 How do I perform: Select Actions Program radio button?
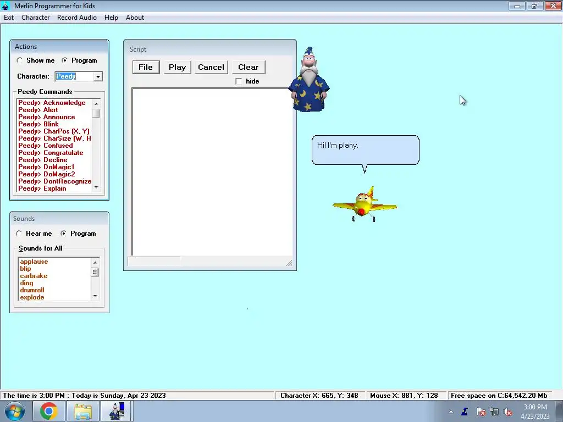64,60
